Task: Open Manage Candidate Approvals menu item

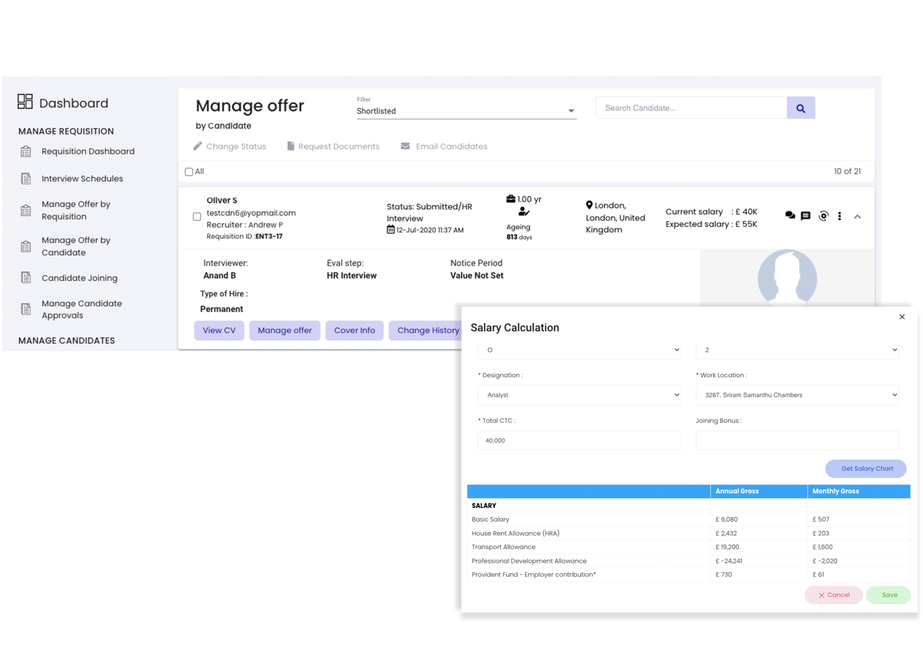Action: click(82, 310)
